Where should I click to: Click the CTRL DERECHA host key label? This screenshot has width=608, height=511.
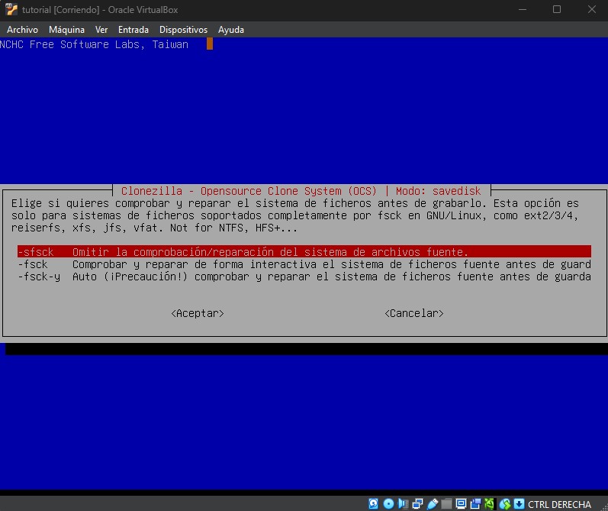(x=559, y=504)
